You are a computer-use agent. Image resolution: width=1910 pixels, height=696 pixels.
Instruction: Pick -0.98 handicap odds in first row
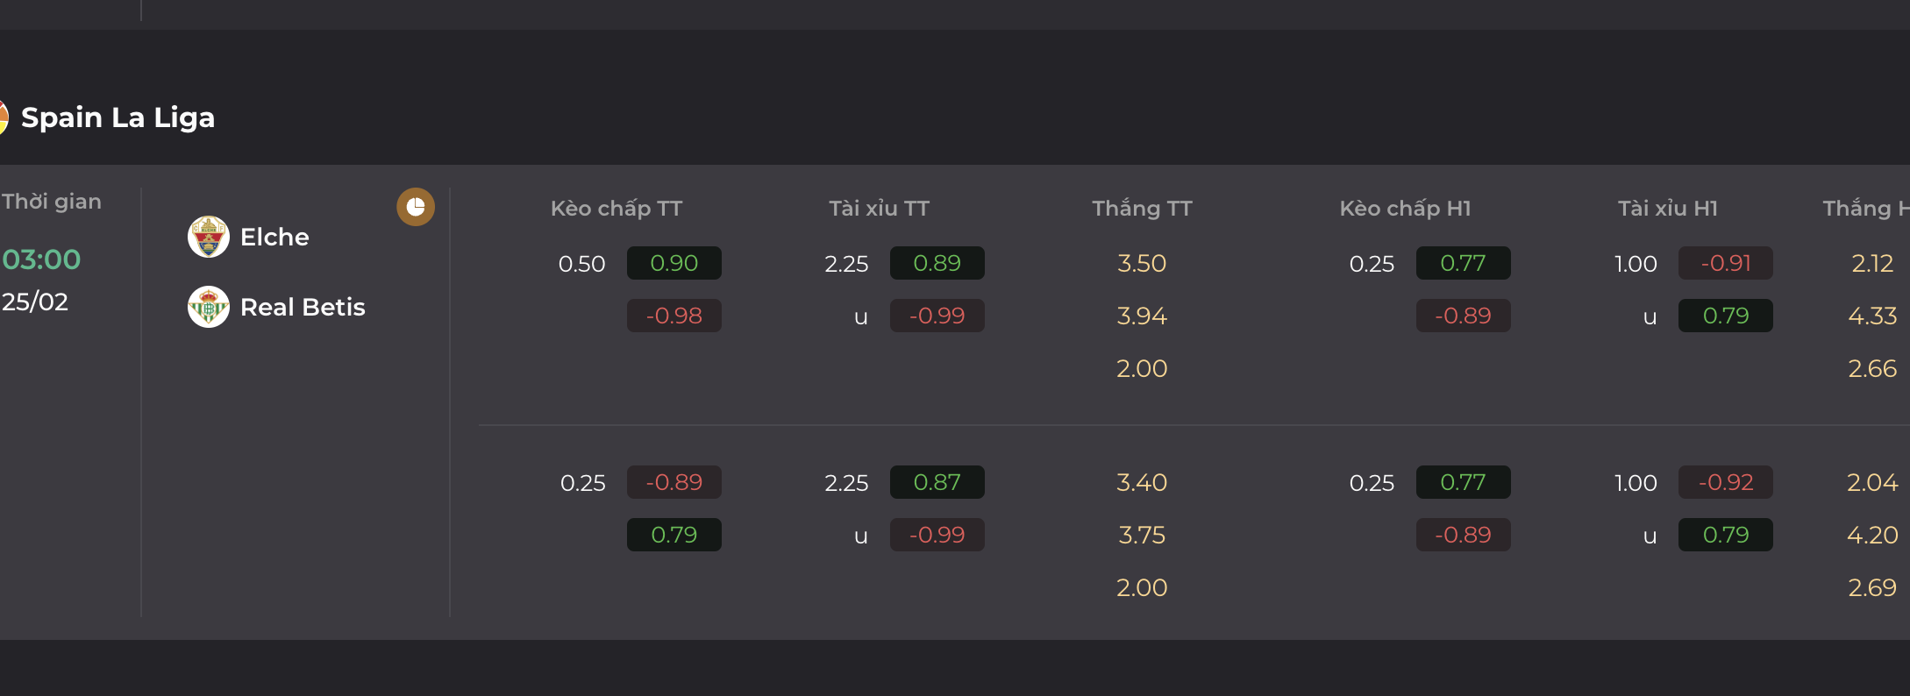point(674,316)
